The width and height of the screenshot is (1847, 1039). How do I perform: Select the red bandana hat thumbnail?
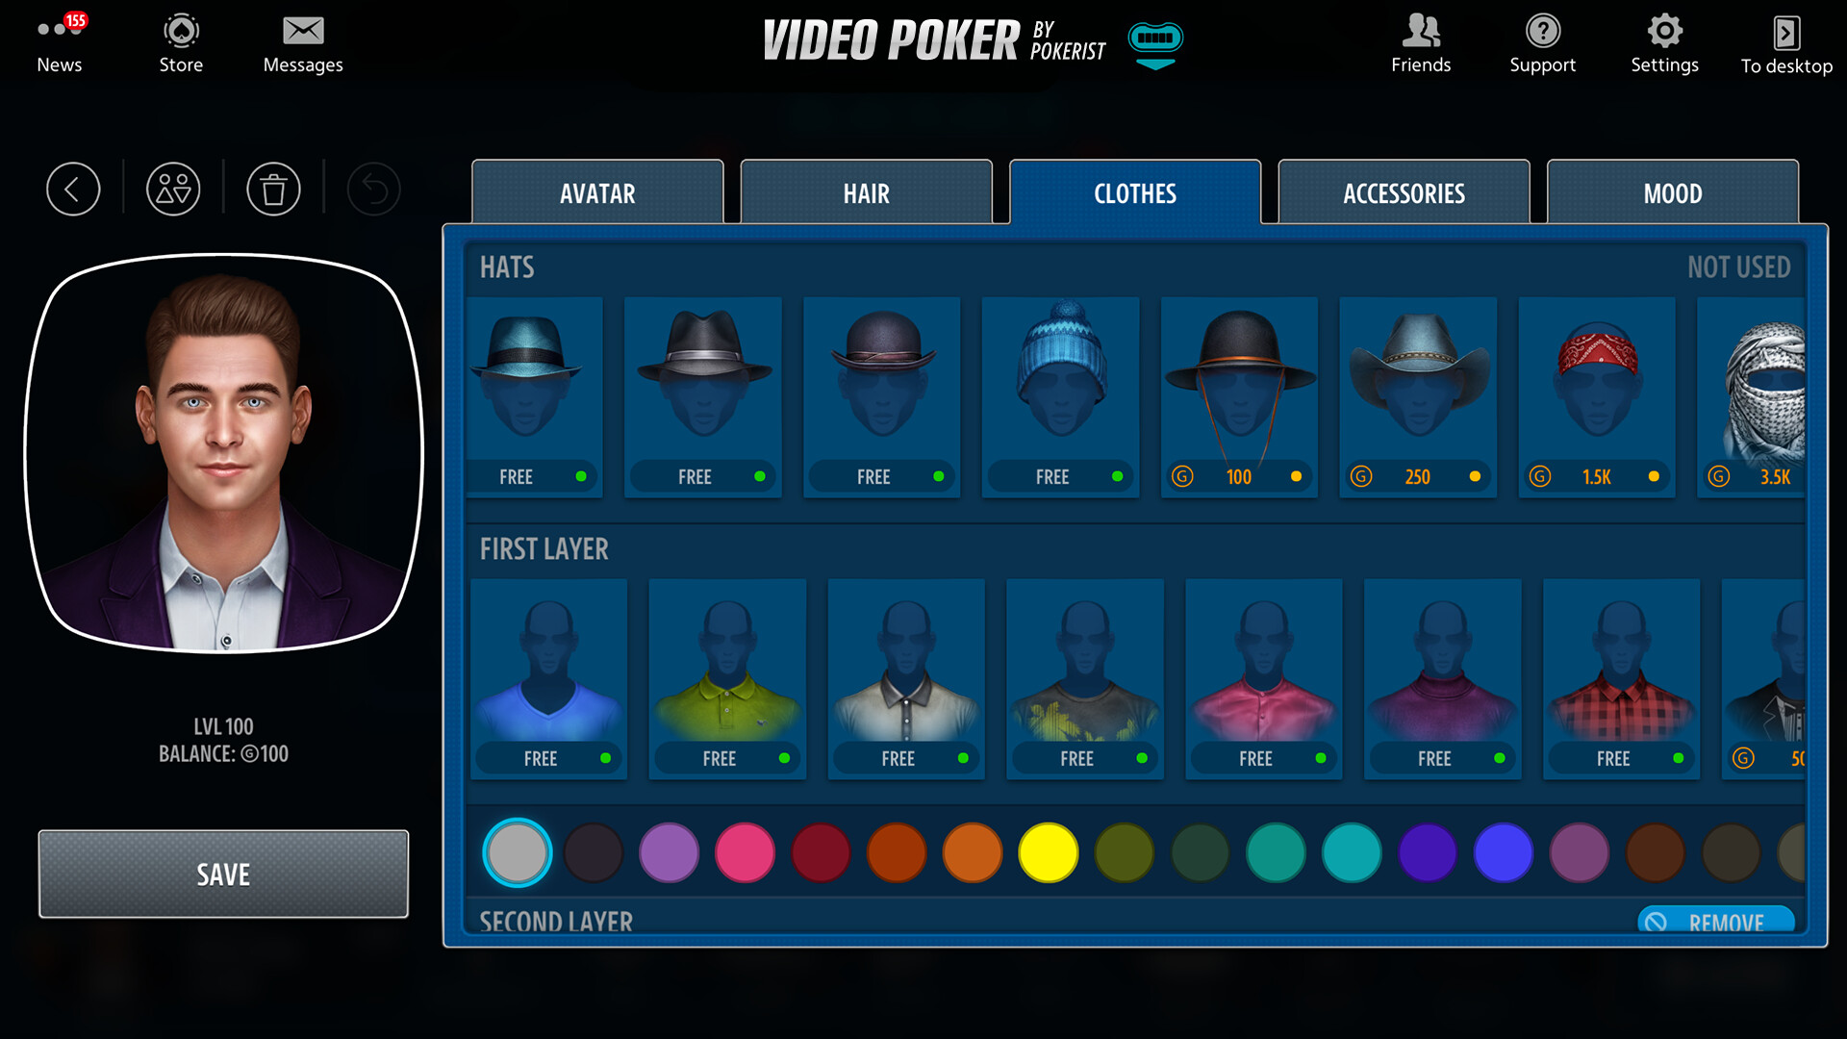(1596, 396)
